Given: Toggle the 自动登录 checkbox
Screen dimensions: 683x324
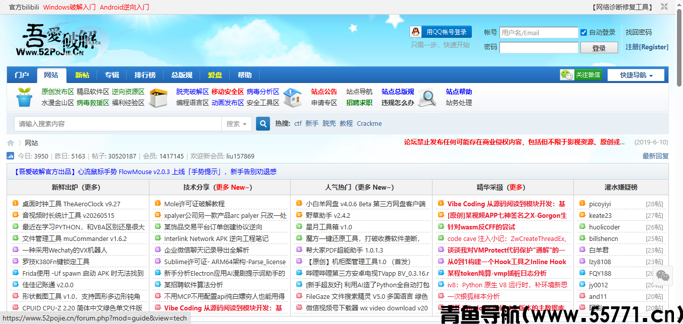Looking at the screenshot, I should tap(583, 32).
